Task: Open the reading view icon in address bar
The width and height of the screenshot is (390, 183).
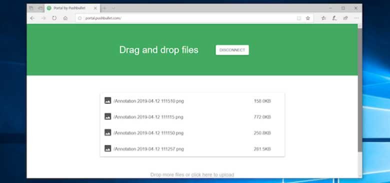Action: point(299,18)
